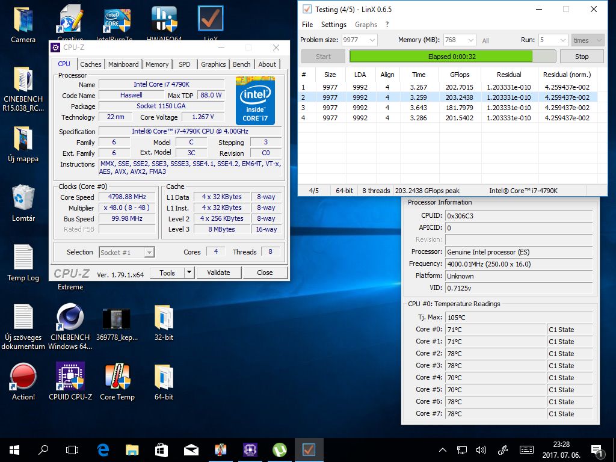Click the Elapsed progress bar

(x=452, y=57)
